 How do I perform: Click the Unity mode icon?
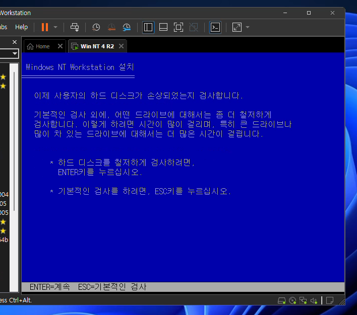194,27
